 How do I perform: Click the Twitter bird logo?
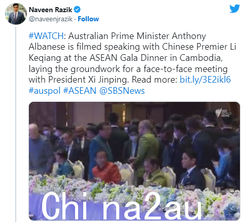point(234,9)
